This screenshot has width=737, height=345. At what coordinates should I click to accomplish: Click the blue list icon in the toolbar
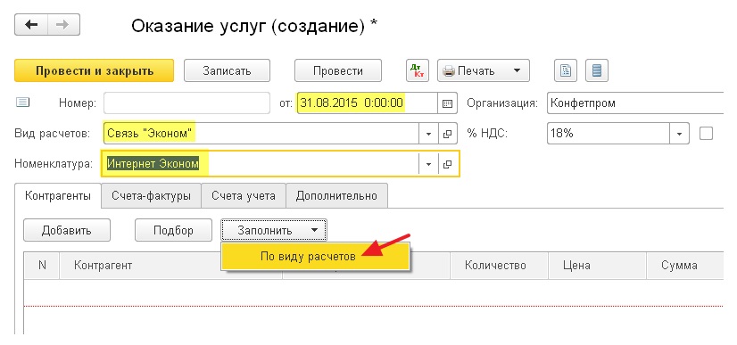[x=597, y=71]
